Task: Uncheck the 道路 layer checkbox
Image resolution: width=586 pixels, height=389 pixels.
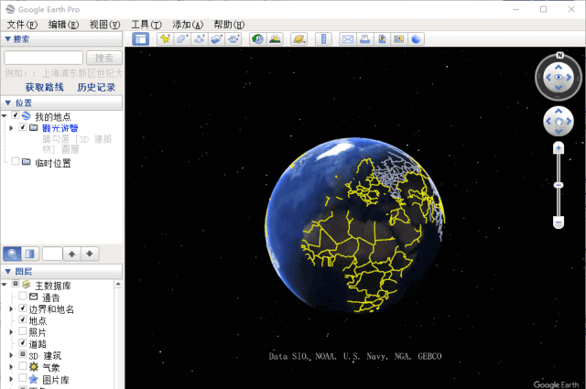Action: 23,342
